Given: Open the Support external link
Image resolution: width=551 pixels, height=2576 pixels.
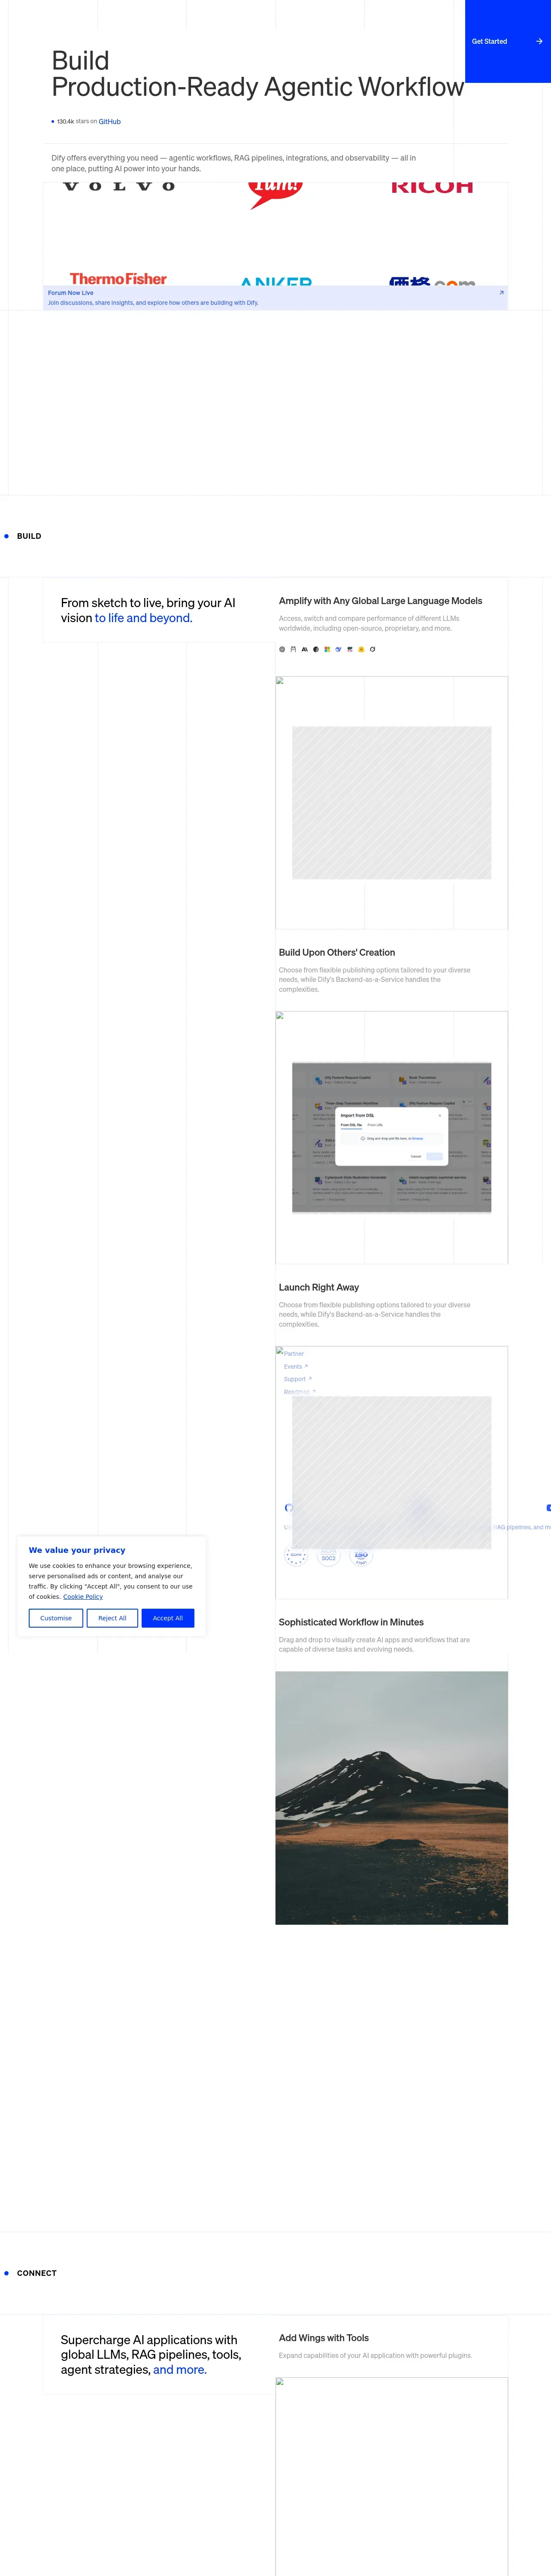Looking at the screenshot, I should [298, 1379].
